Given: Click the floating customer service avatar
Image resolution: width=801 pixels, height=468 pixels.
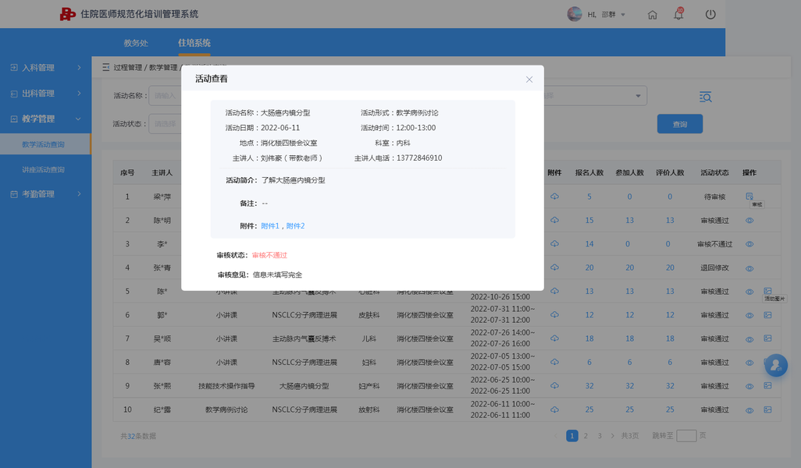Looking at the screenshot, I should tap(776, 365).
